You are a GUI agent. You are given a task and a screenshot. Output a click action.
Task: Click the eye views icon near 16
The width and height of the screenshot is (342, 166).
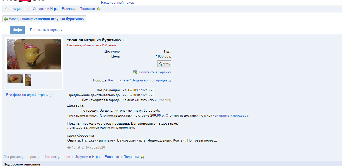69,147
